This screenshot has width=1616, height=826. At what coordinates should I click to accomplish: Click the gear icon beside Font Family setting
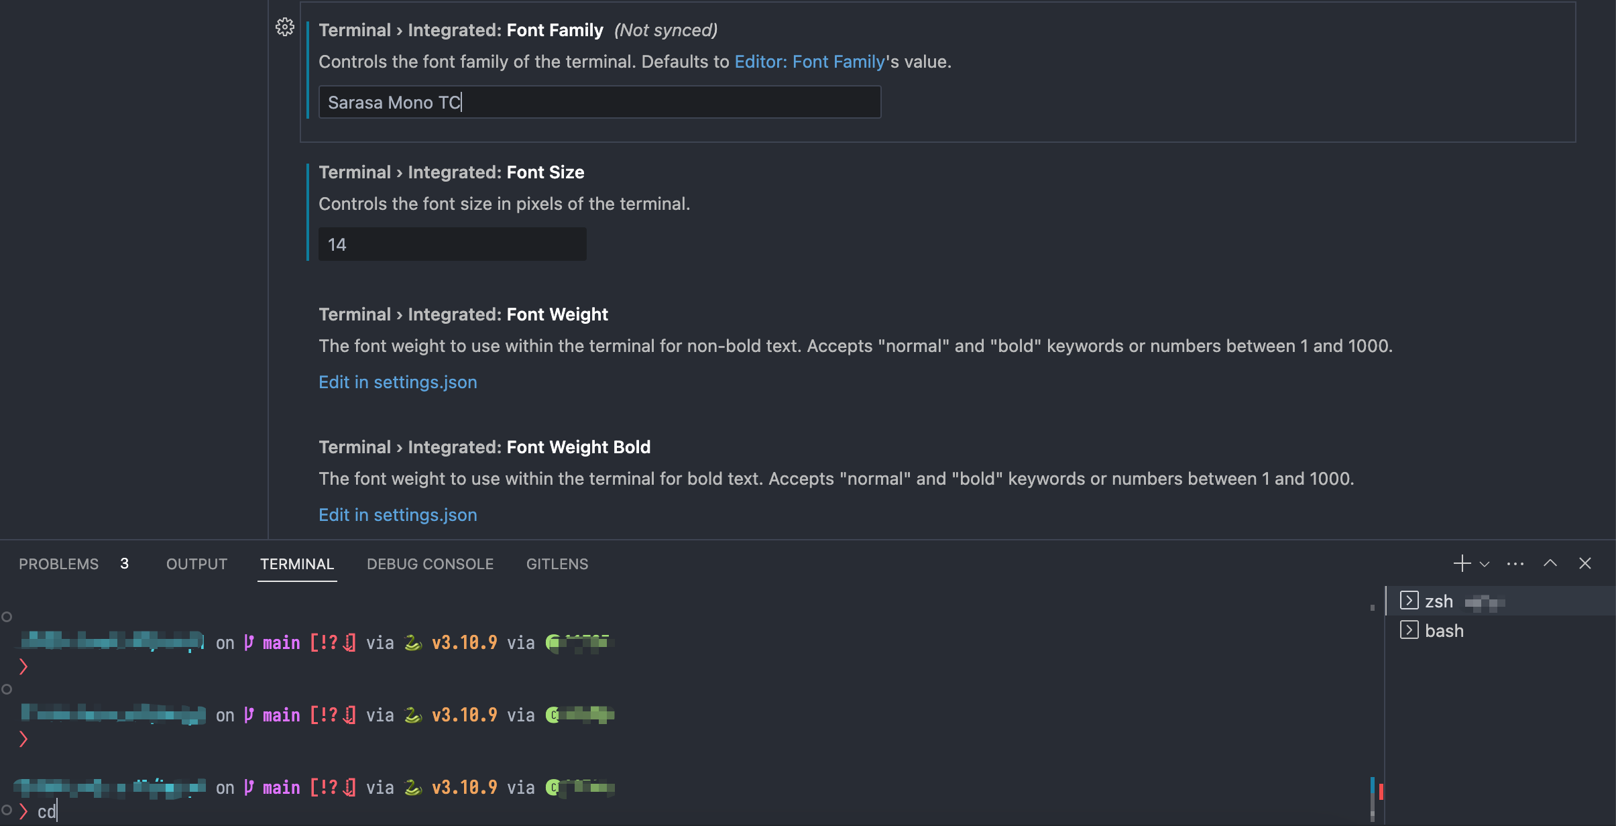click(284, 27)
